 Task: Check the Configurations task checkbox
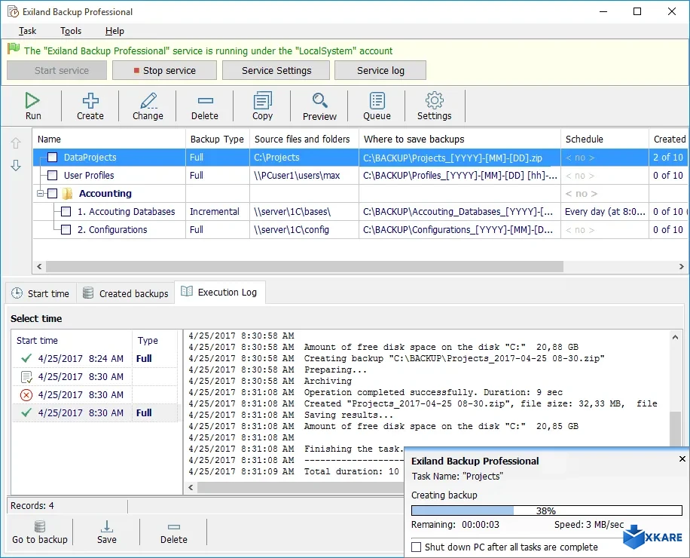click(x=66, y=229)
